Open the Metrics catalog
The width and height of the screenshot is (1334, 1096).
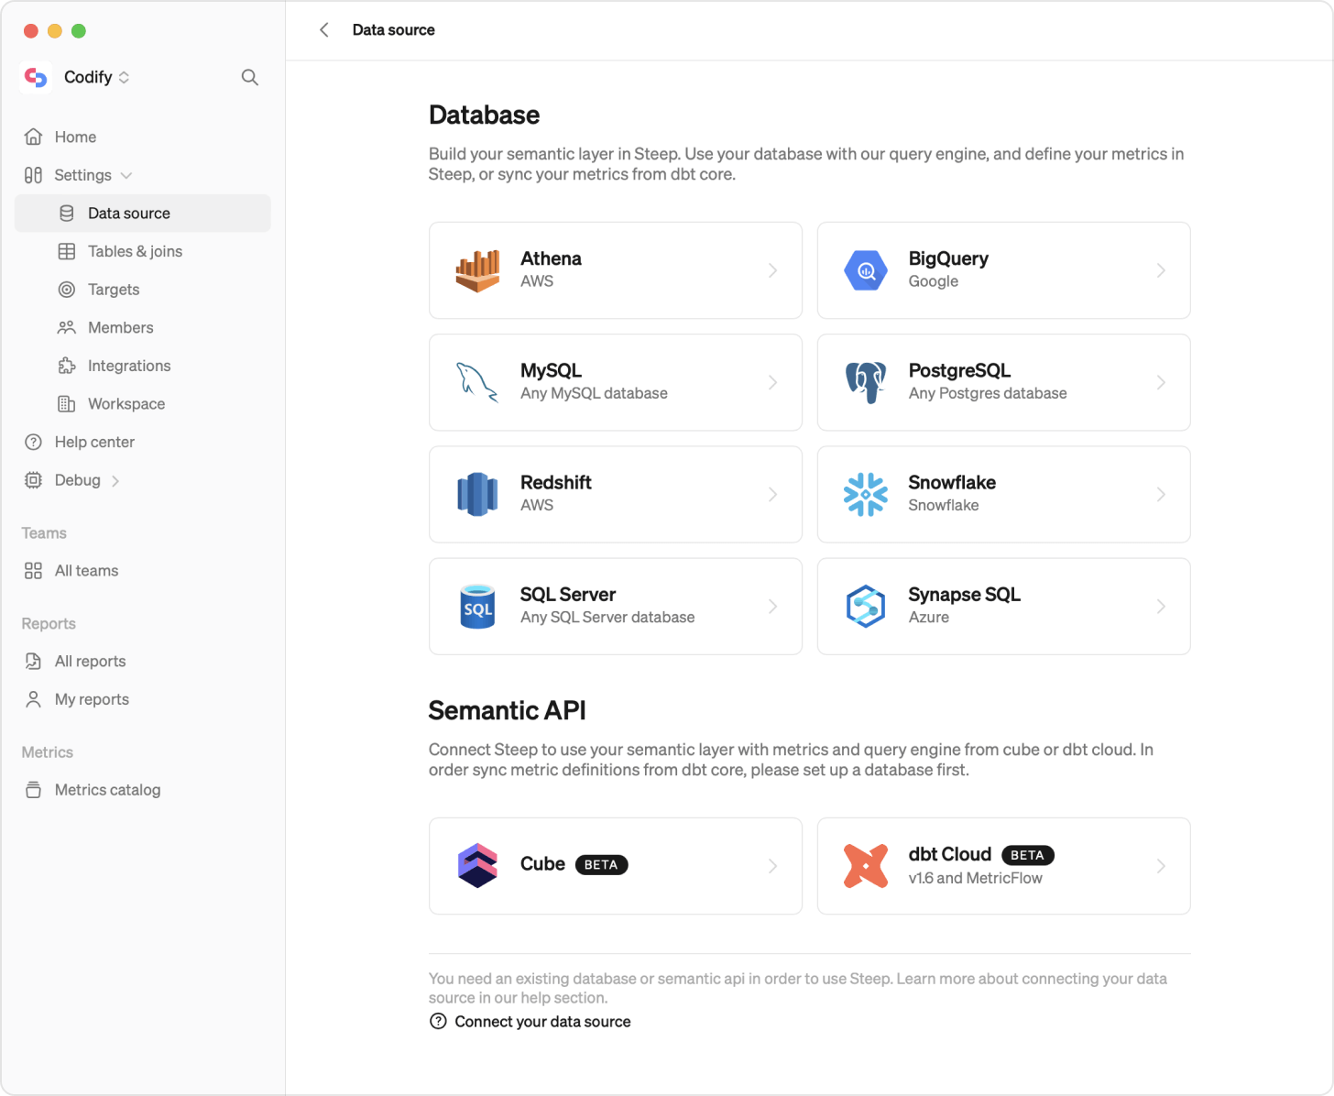point(143,790)
